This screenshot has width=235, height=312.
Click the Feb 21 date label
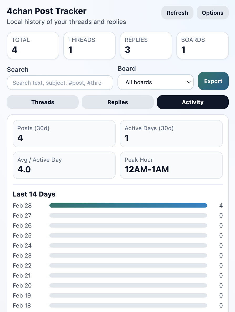click(22, 276)
